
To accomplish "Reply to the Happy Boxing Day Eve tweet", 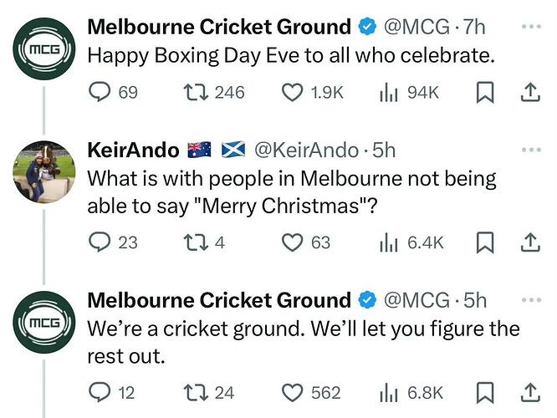I will coord(113,92).
